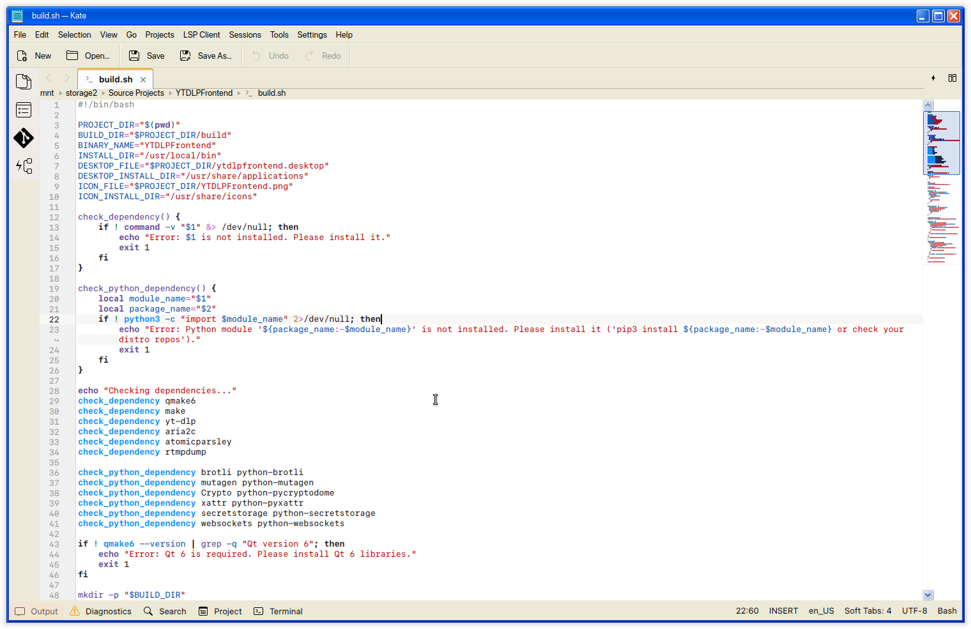The image size is (971, 629).
Task: Click the New document toolbar button
Action: pos(34,56)
